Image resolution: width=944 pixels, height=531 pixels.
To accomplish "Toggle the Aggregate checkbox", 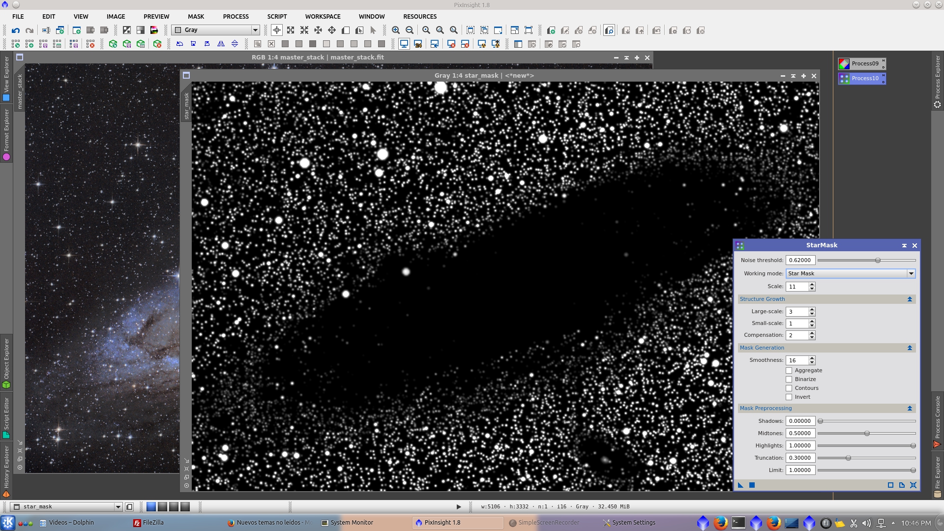I will coord(789,371).
